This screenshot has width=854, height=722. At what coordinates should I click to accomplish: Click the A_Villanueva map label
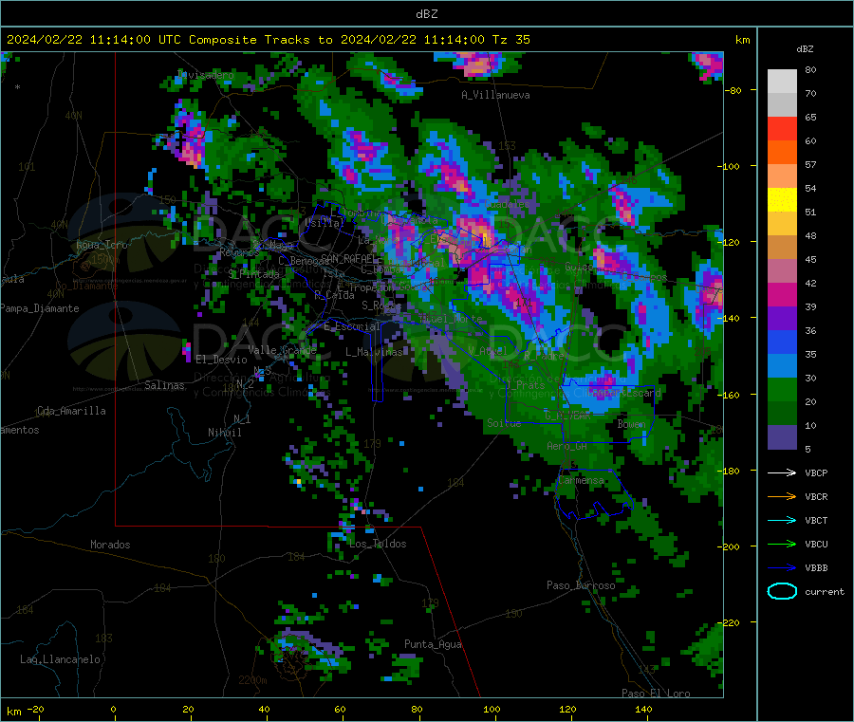point(495,95)
